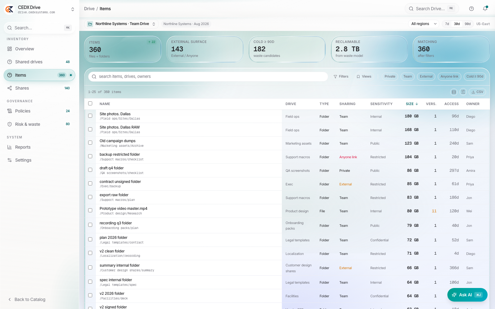Open the Northline Systems Team Drive selector
The image size is (495, 309).
(122, 24)
